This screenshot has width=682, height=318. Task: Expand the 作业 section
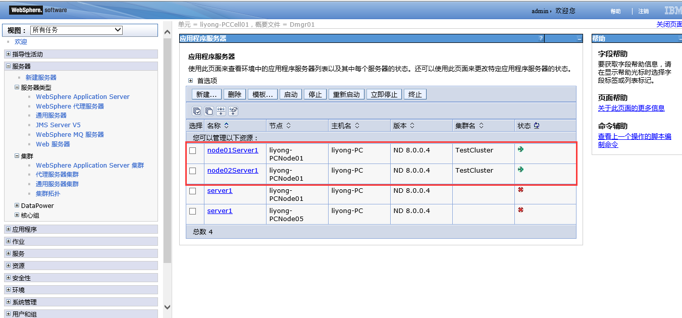pyautogui.click(x=8, y=241)
